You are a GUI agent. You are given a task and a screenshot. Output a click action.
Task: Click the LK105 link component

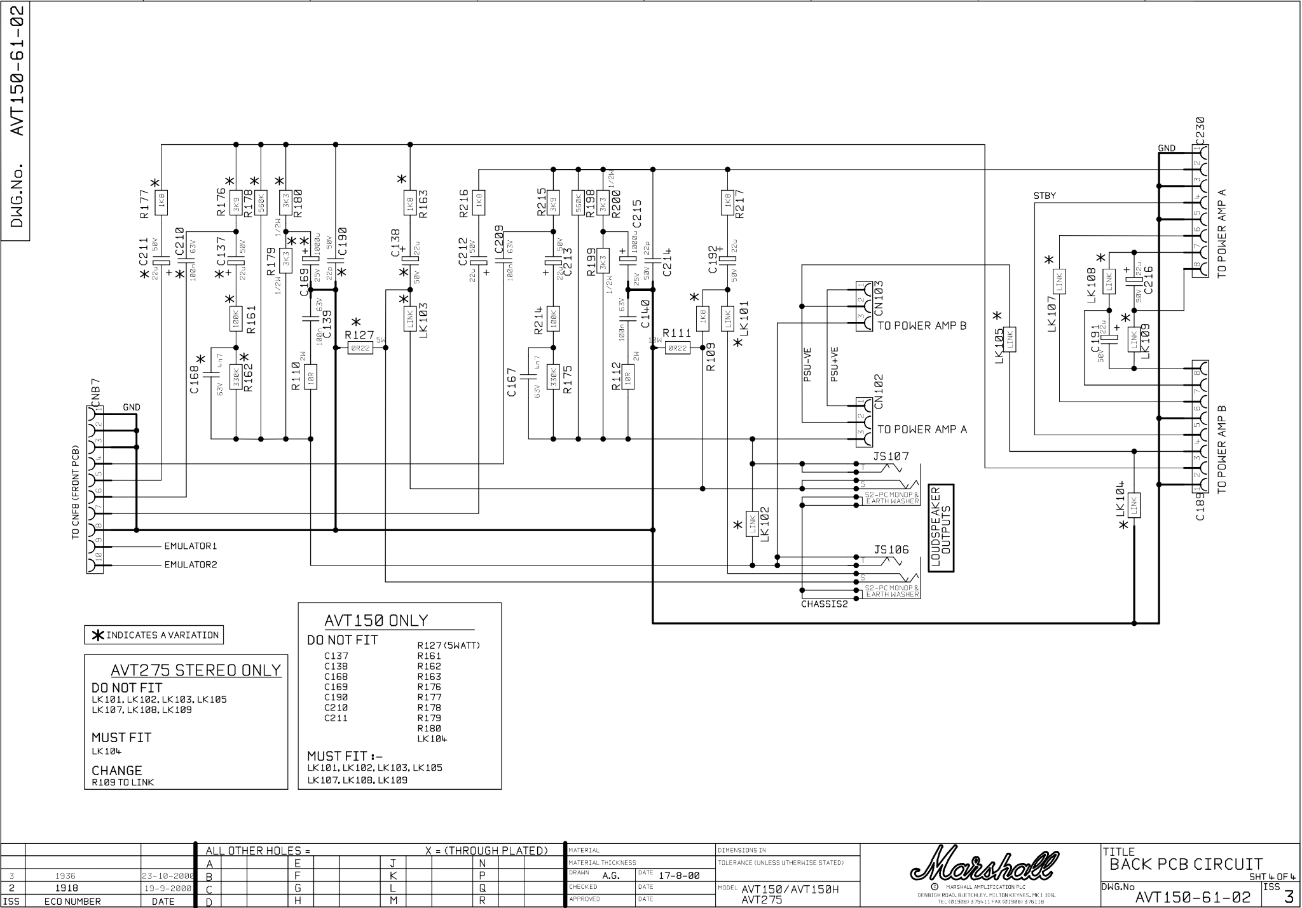[x=1010, y=339]
